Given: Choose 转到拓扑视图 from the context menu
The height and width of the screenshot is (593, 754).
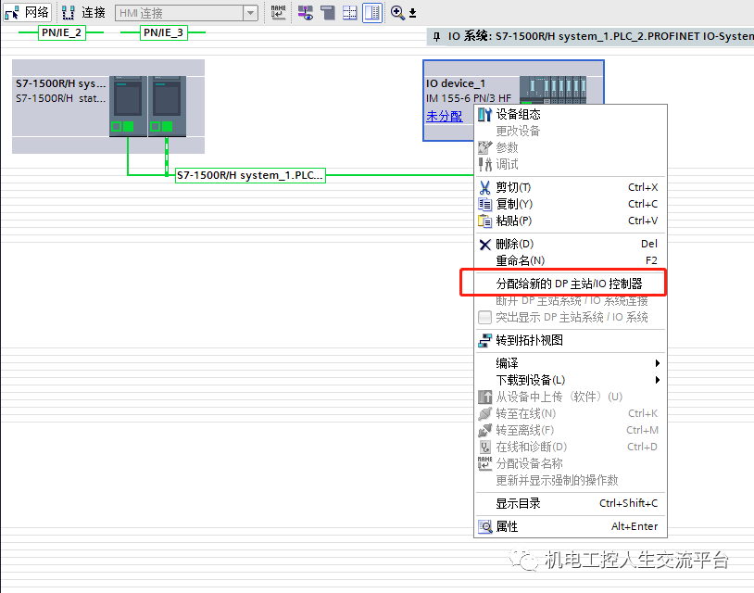Looking at the screenshot, I should pyautogui.click(x=571, y=340).
